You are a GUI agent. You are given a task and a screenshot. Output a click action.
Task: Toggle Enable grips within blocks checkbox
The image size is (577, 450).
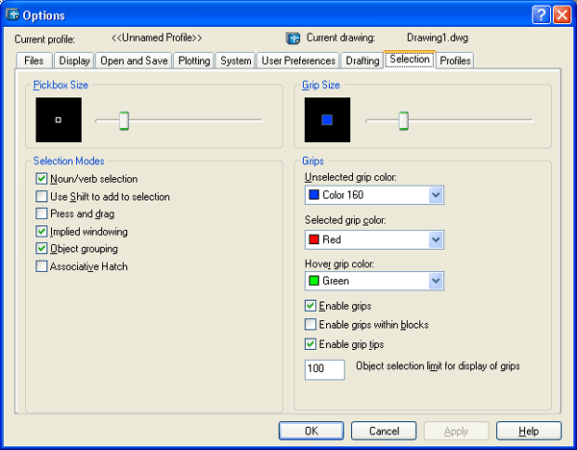click(311, 325)
